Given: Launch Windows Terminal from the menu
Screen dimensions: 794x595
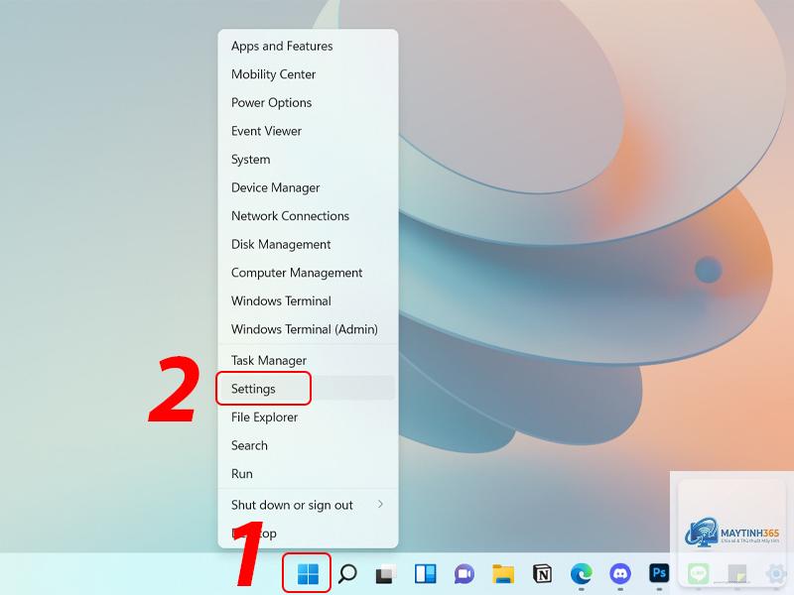Looking at the screenshot, I should pyautogui.click(x=308, y=301).
